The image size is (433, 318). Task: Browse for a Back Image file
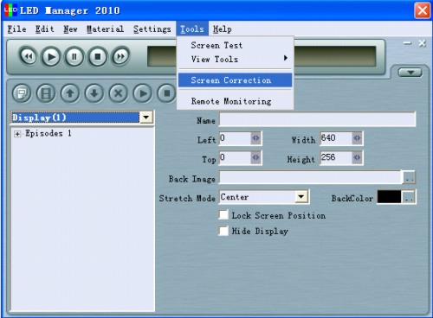click(409, 177)
